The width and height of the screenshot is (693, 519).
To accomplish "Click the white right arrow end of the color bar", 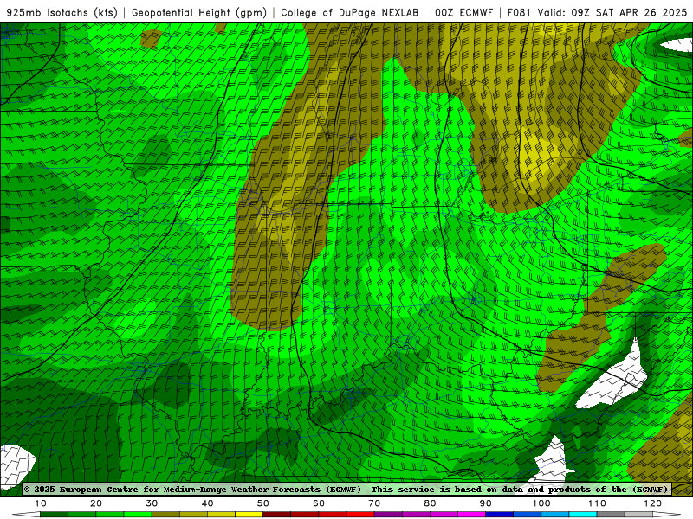I will click(x=667, y=515).
